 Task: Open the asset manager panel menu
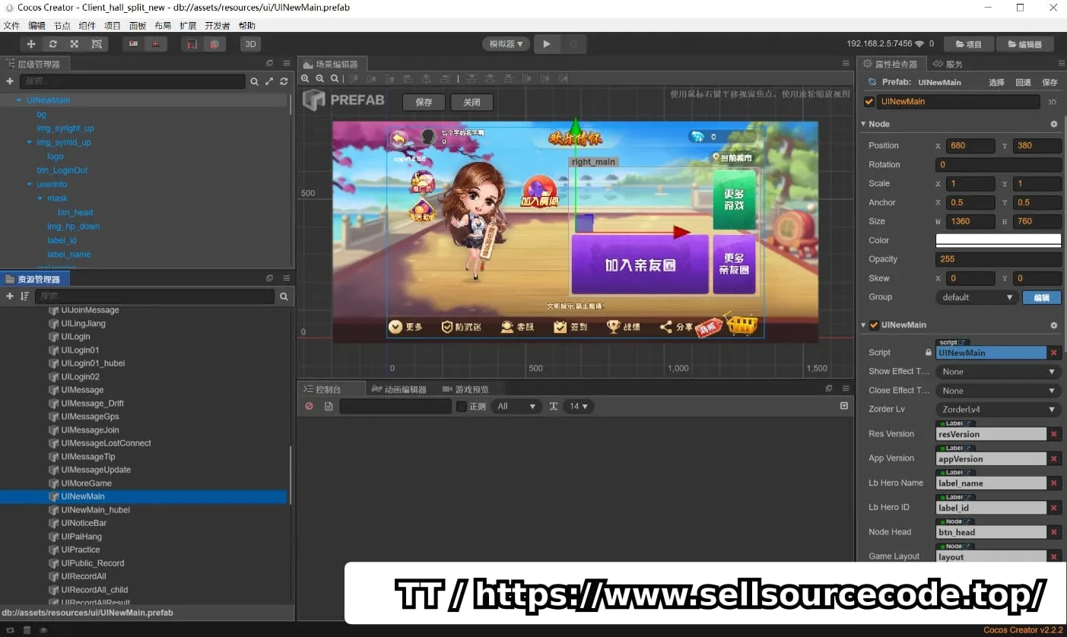pyautogui.click(x=287, y=278)
